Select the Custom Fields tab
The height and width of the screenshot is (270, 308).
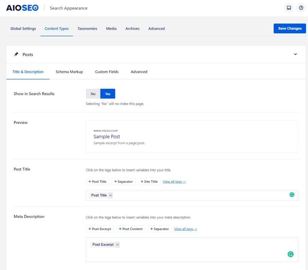click(107, 72)
